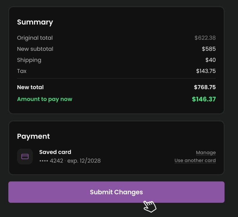Select the Tax row label

point(22,71)
